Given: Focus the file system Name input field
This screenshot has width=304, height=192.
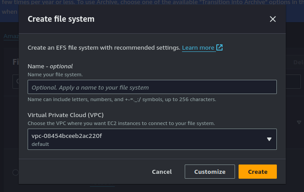Looking at the screenshot, I should 152,87.
